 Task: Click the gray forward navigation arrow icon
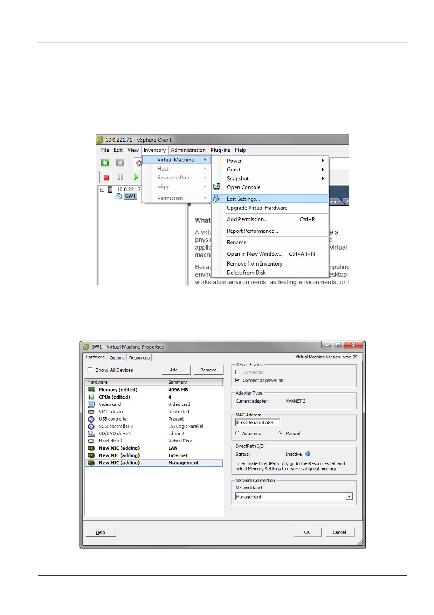(120, 163)
